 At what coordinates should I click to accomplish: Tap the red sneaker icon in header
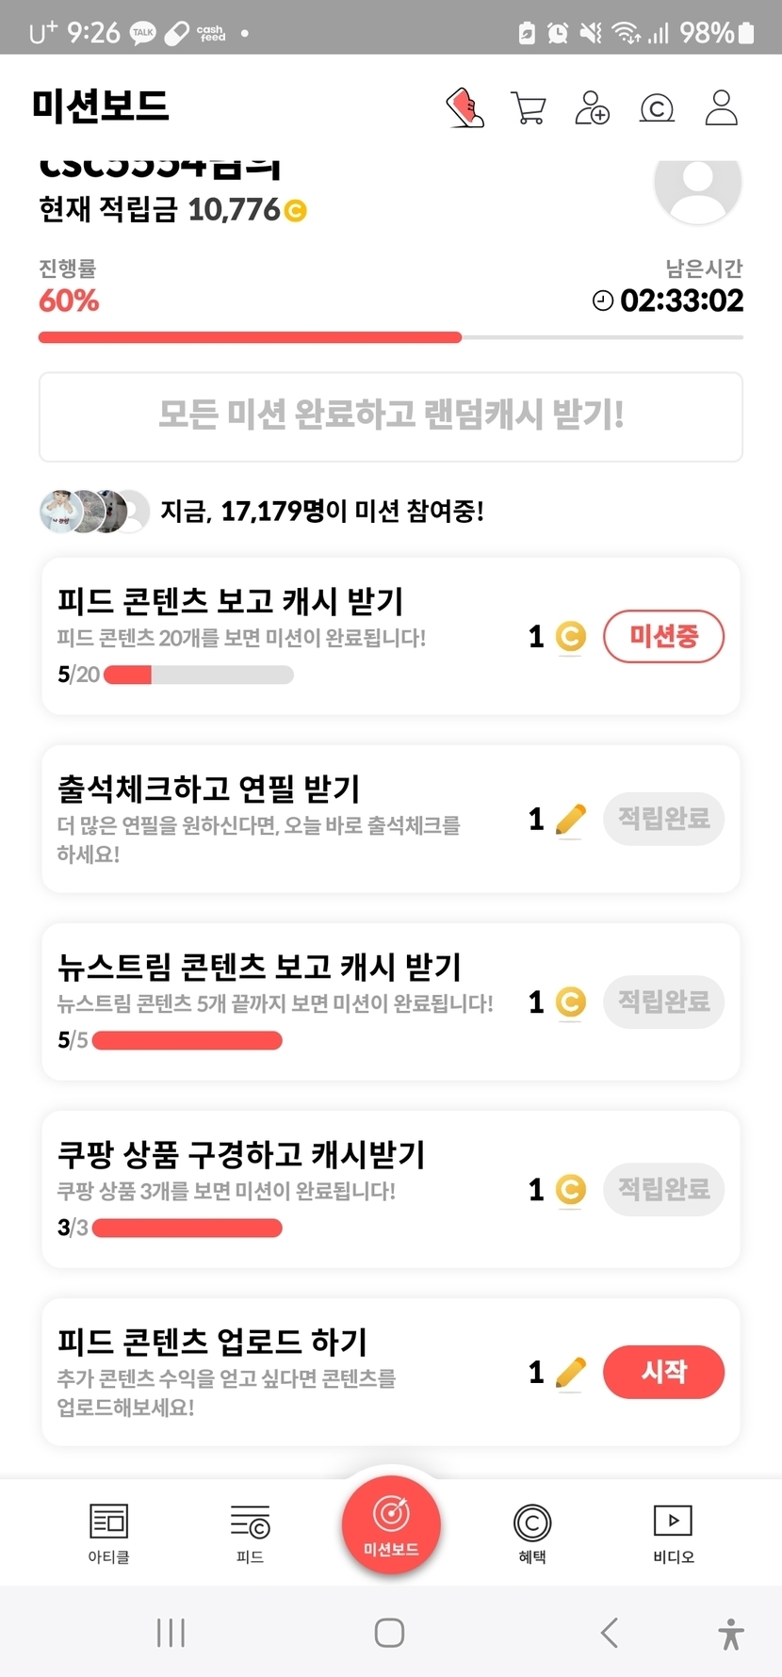[x=464, y=108]
